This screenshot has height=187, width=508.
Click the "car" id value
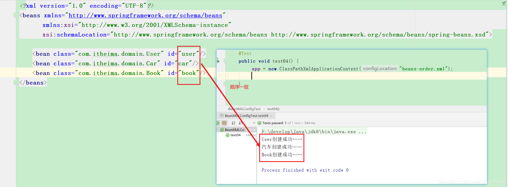click(x=183, y=63)
